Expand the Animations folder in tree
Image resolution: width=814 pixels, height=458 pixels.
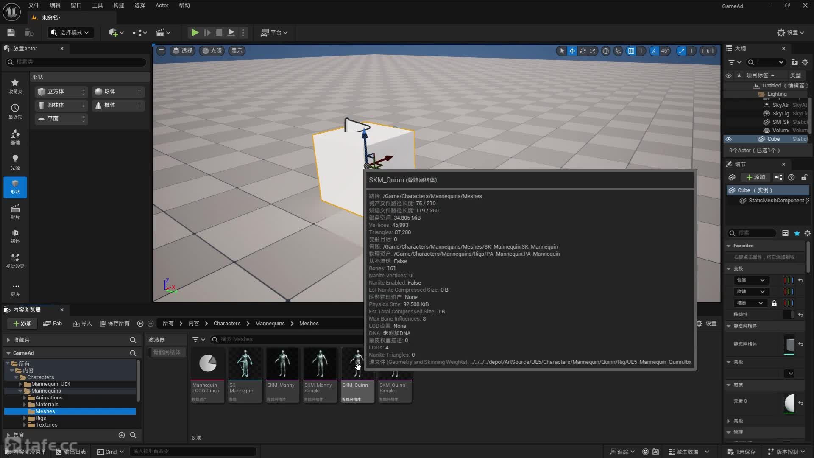(25, 398)
